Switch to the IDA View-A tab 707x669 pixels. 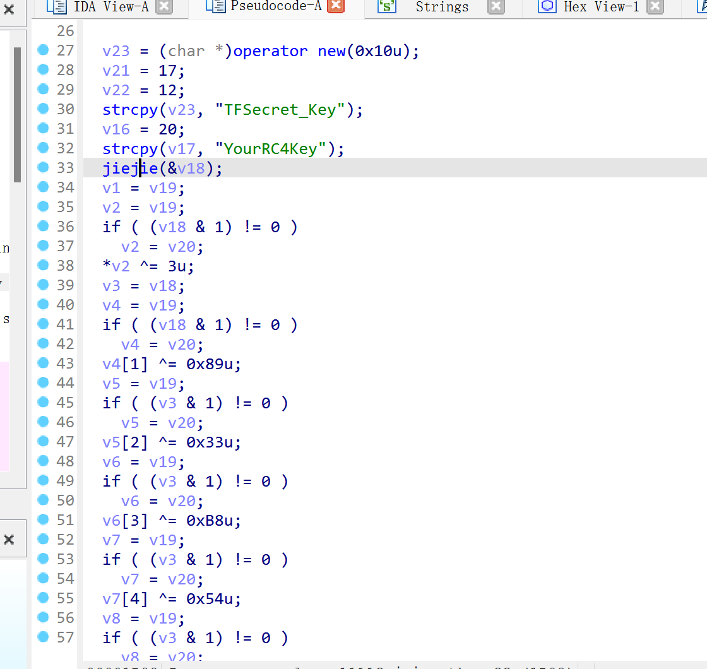(x=111, y=7)
